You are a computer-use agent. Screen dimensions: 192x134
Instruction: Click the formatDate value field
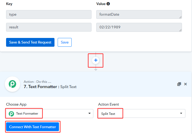(x=139, y=15)
